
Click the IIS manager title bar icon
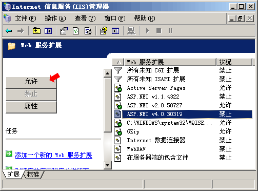7,7
